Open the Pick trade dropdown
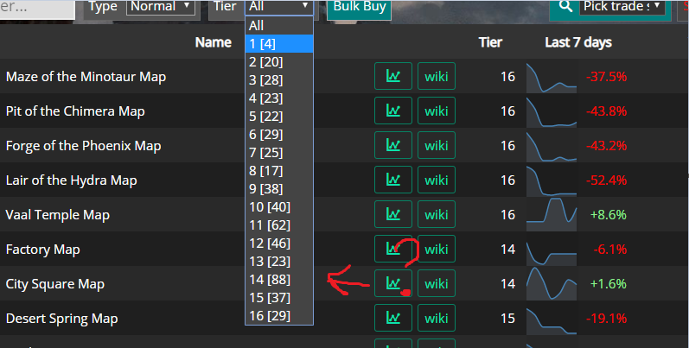This screenshot has height=348, width=689. pyautogui.click(x=622, y=7)
